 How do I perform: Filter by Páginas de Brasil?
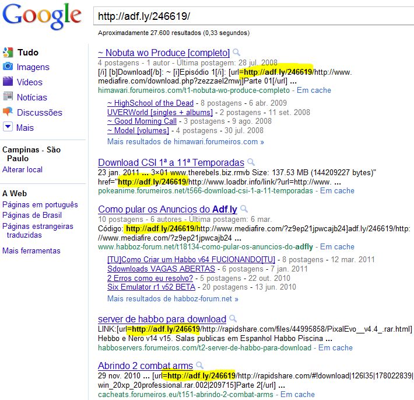(32, 215)
